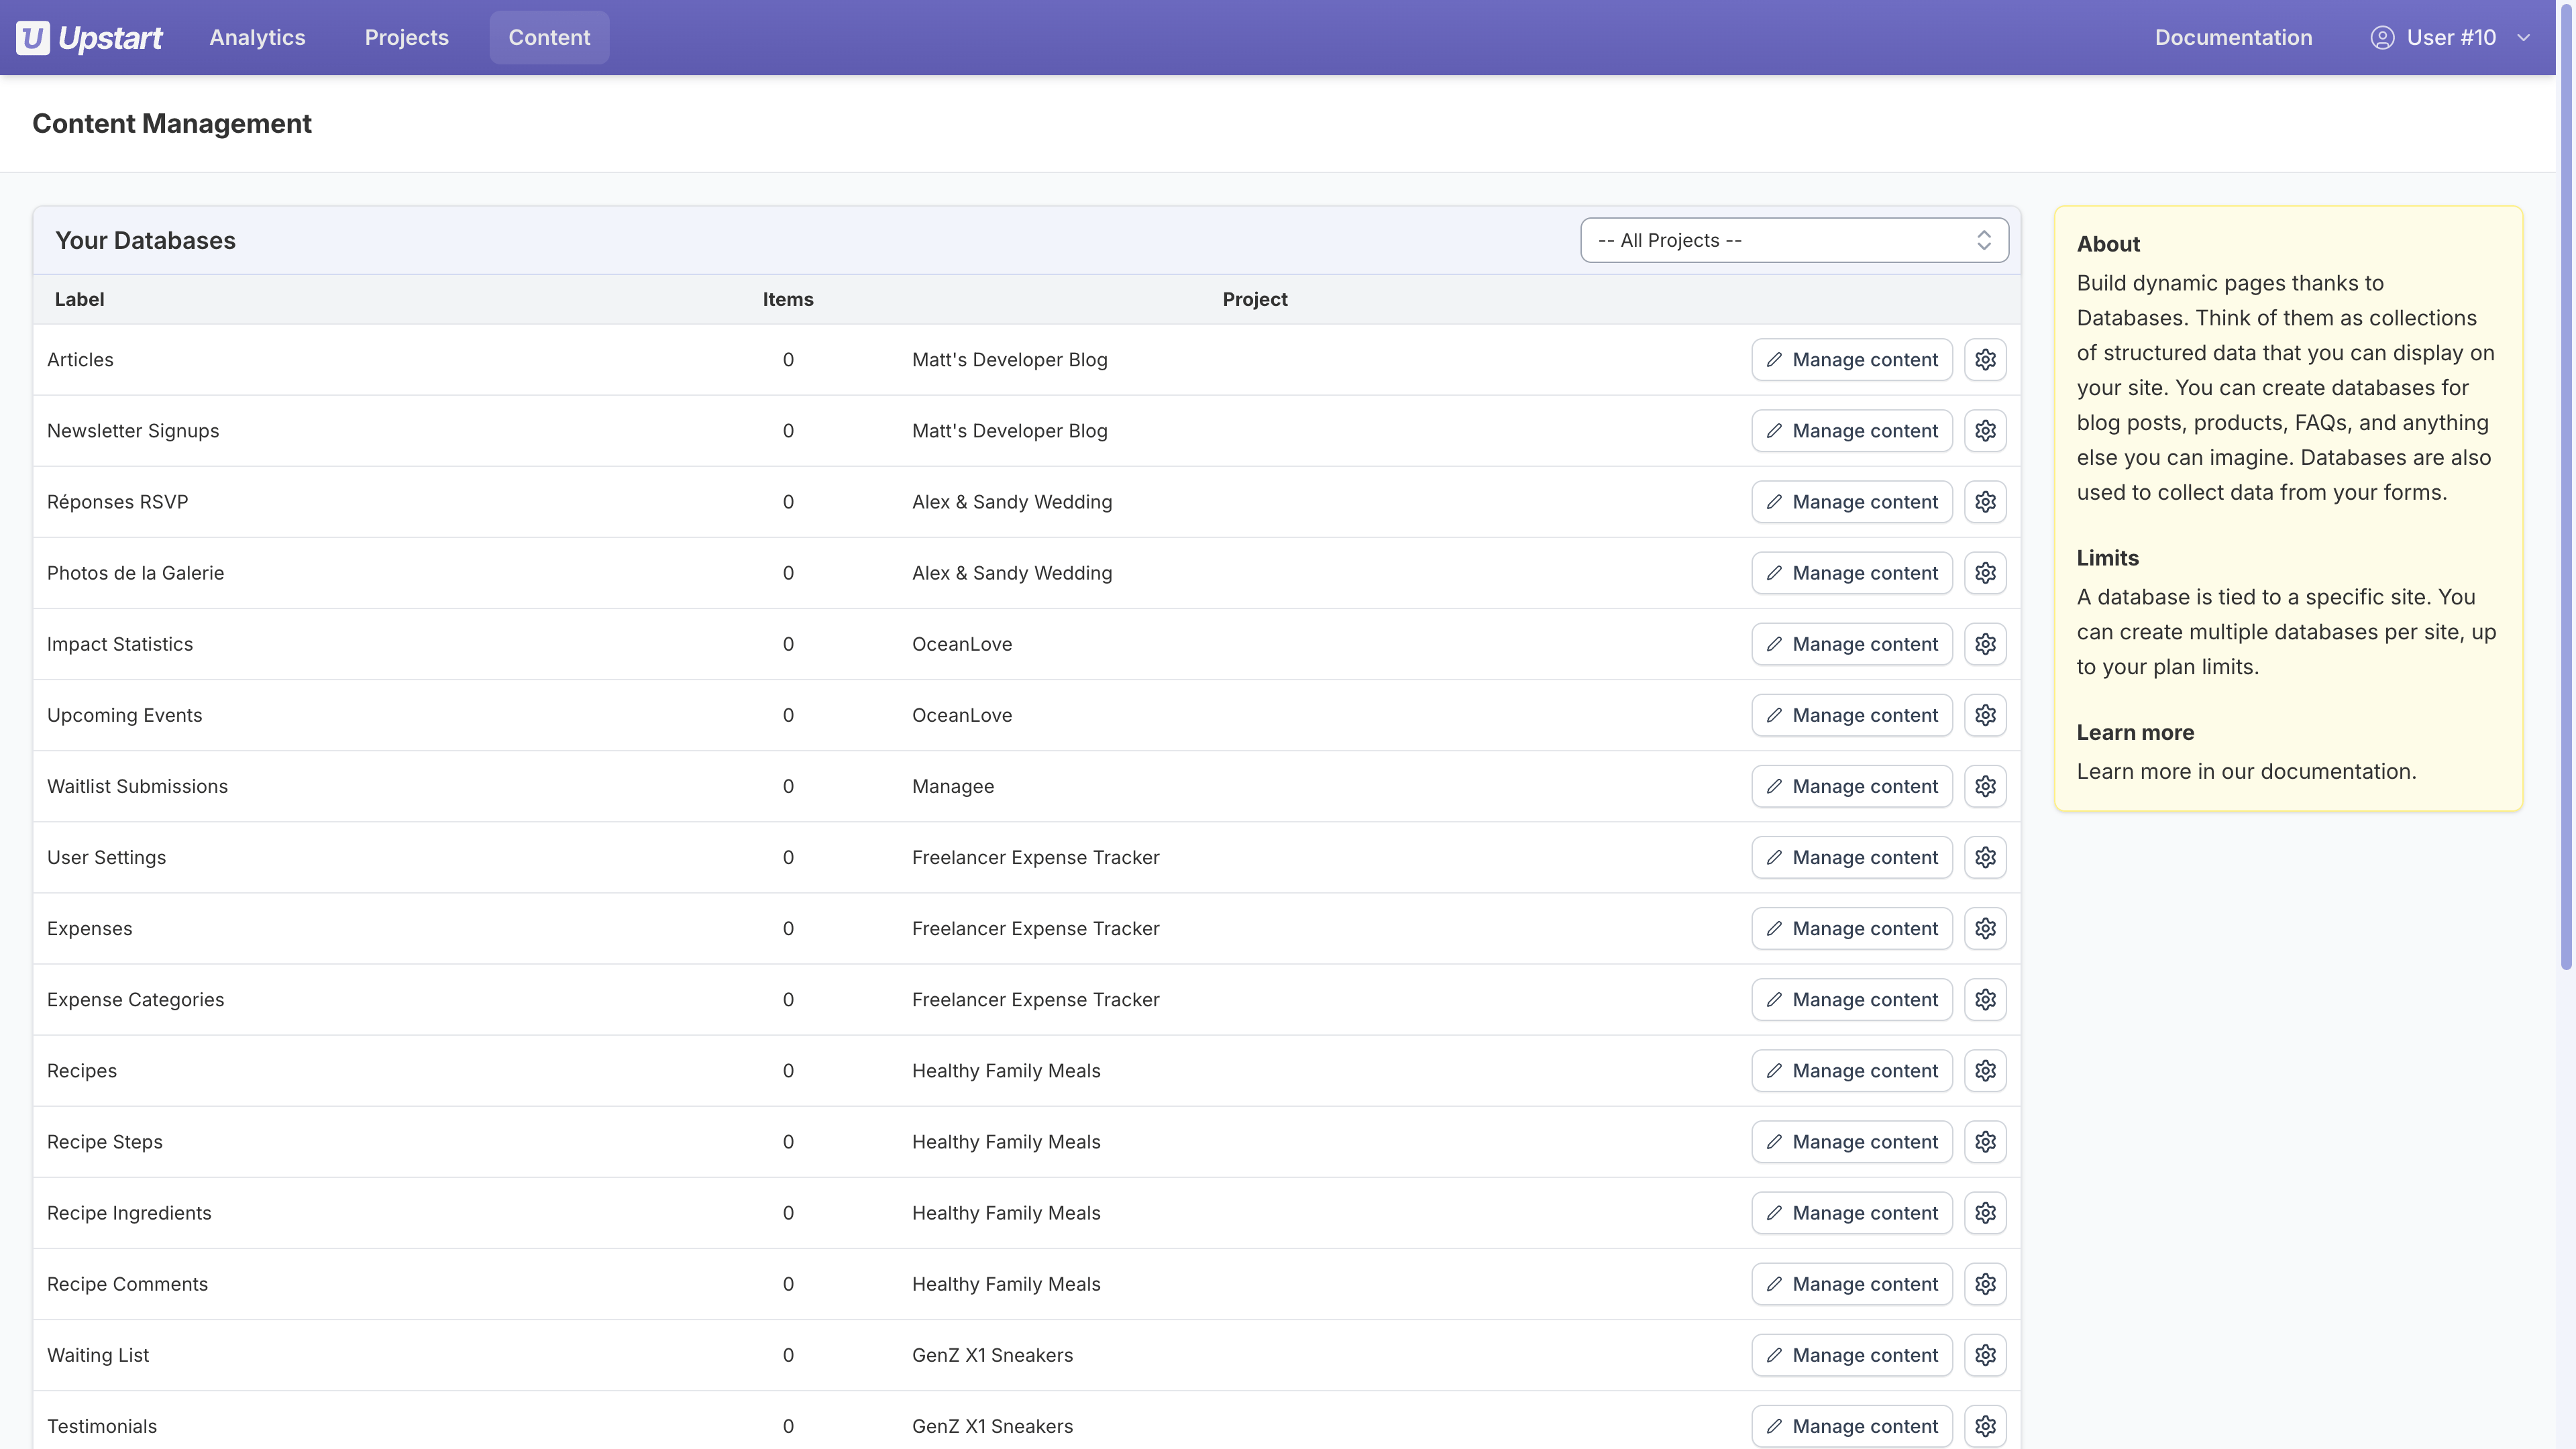Select the Content tab

549,38
